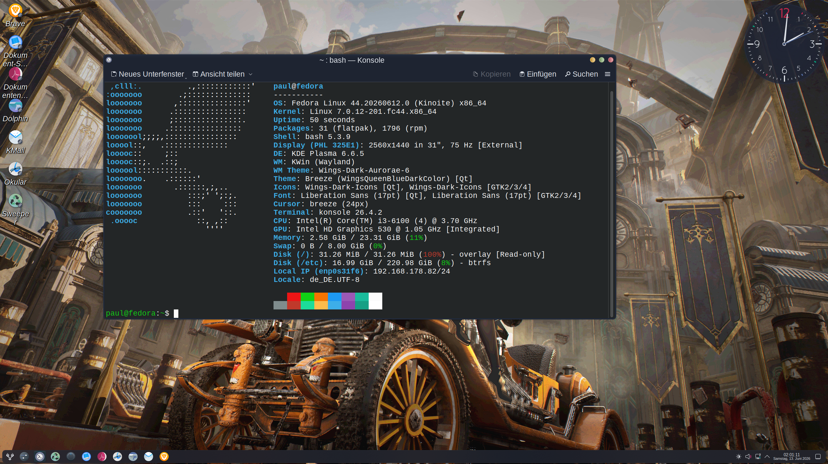828x464 pixels.
Task: Minimize the Konsole window
Action: click(592, 60)
